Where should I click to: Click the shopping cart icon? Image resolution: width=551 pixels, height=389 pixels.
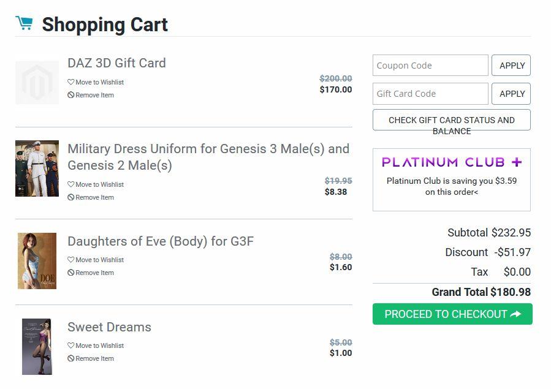[x=25, y=23]
